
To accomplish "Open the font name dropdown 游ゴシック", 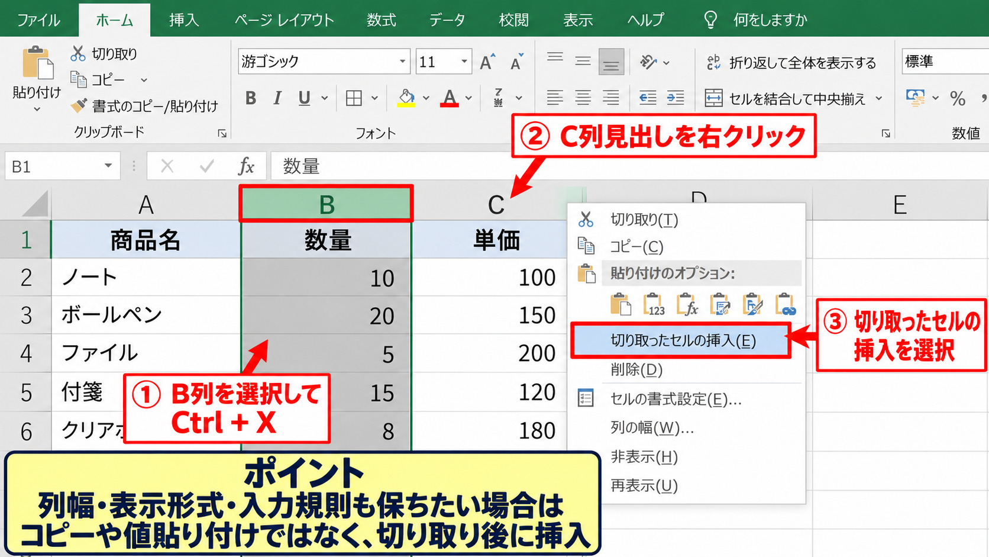I will tap(402, 62).
